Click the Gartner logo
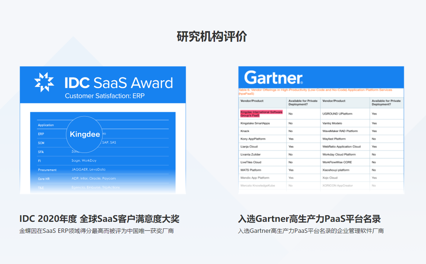 tap(273, 78)
